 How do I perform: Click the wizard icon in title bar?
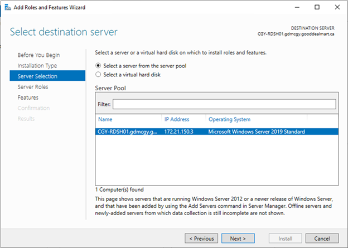(8, 8)
